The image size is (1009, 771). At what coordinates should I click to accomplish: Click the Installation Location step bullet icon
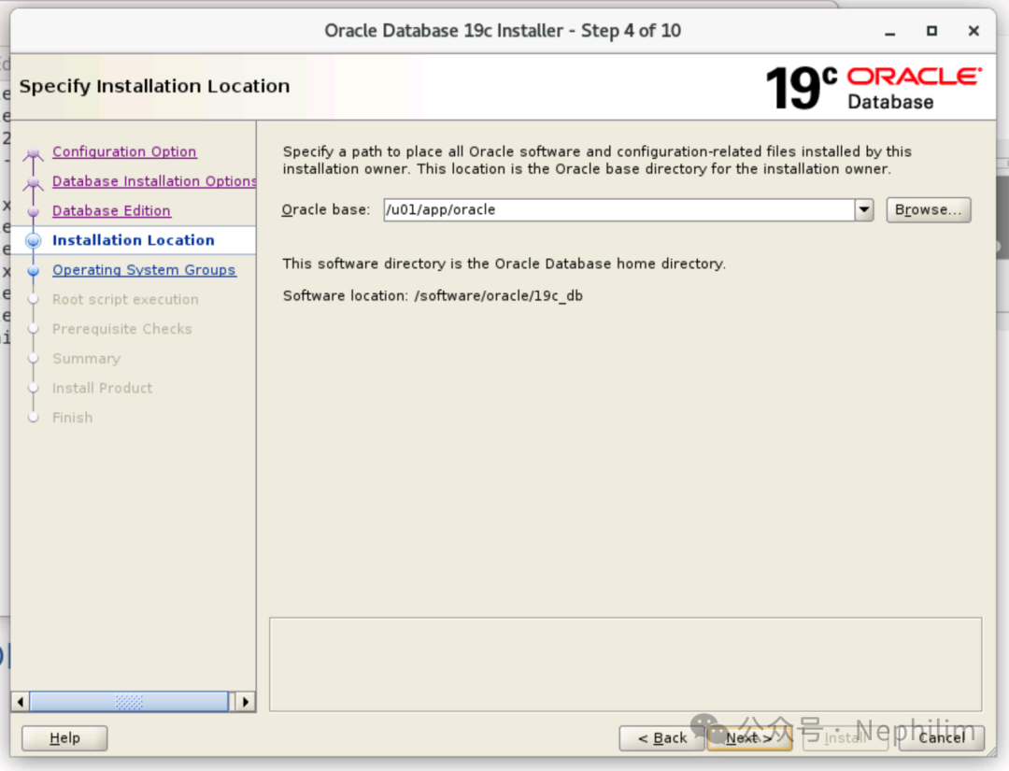click(34, 241)
